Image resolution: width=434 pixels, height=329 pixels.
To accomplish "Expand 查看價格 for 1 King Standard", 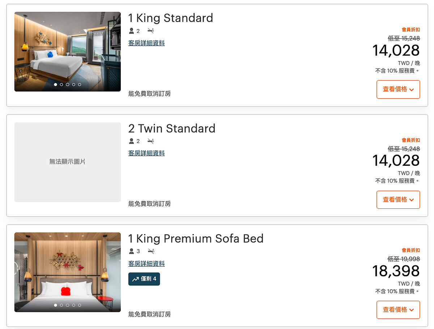I will (x=398, y=89).
